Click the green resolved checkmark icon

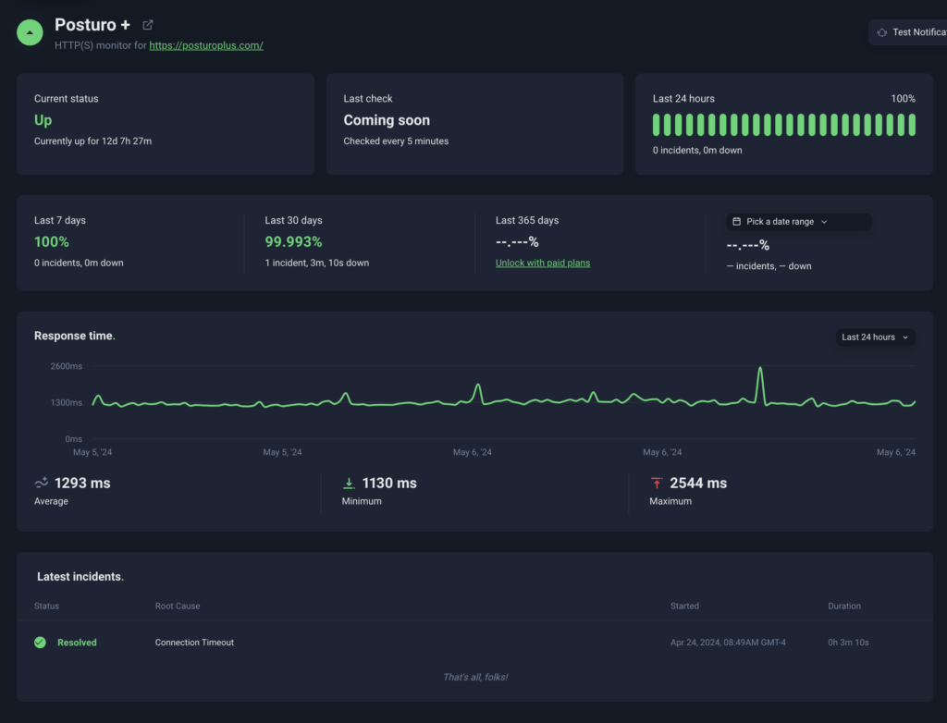pyautogui.click(x=40, y=643)
